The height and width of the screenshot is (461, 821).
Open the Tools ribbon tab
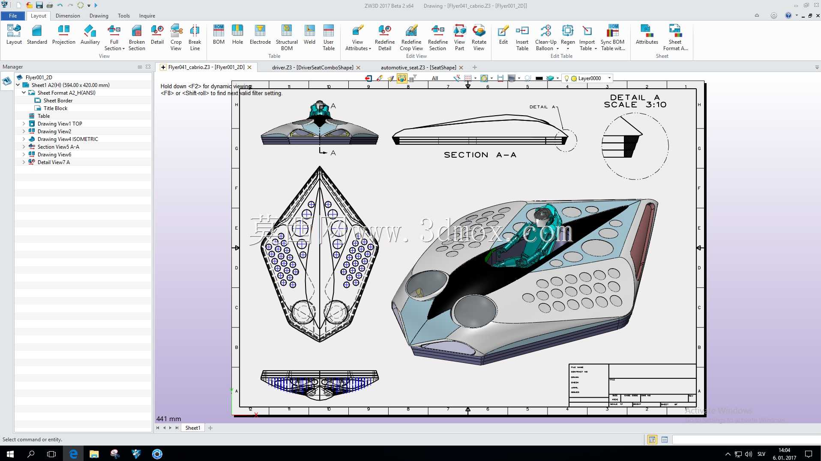pyautogui.click(x=124, y=16)
